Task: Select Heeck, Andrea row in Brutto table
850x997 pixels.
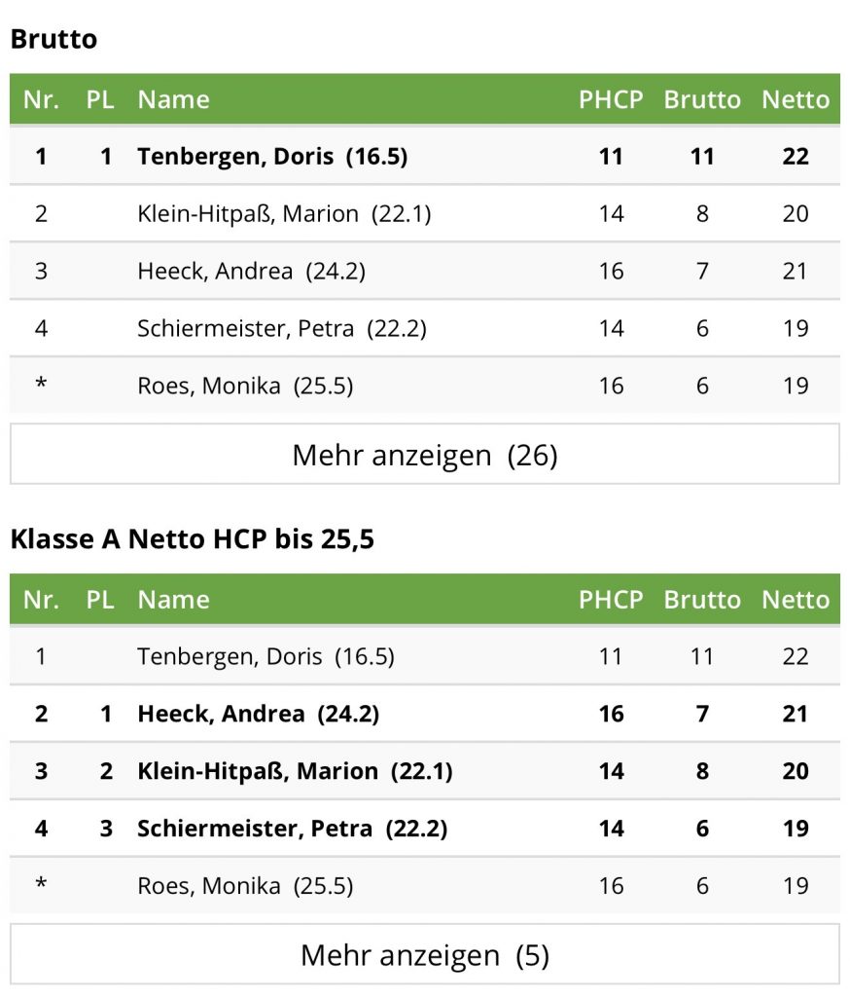Action: pyautogui.click(x=424, y=271)
